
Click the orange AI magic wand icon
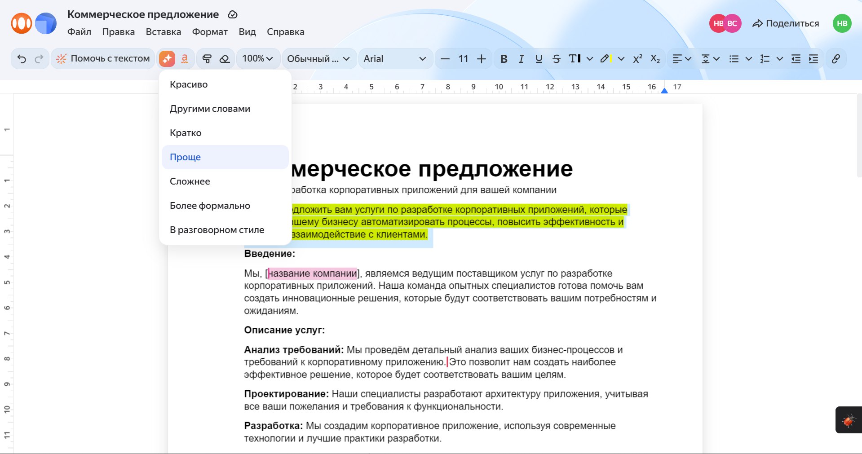pos(167,58)
